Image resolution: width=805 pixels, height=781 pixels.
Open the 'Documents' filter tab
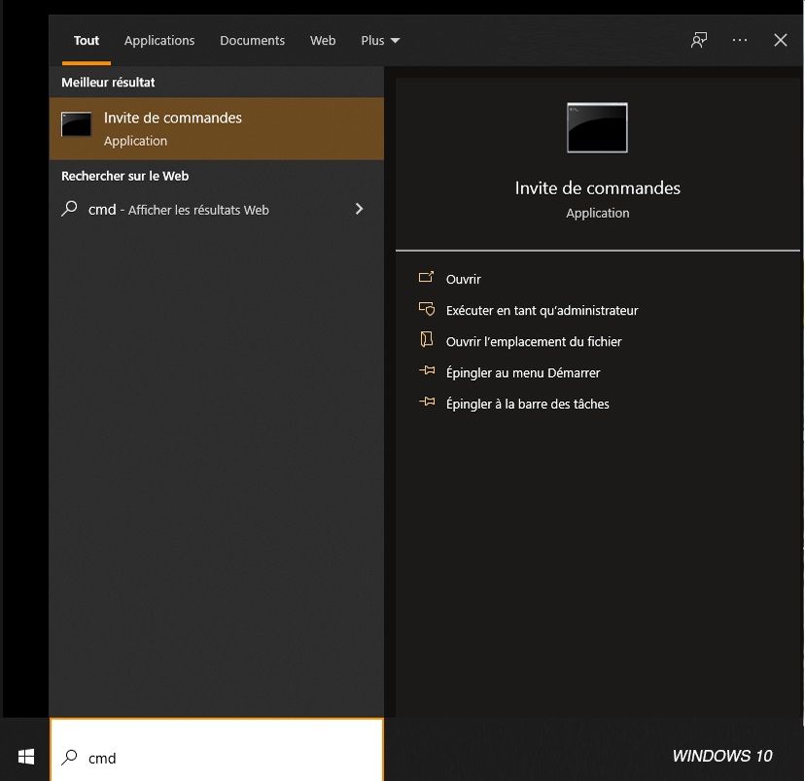[x=252, y=40]
